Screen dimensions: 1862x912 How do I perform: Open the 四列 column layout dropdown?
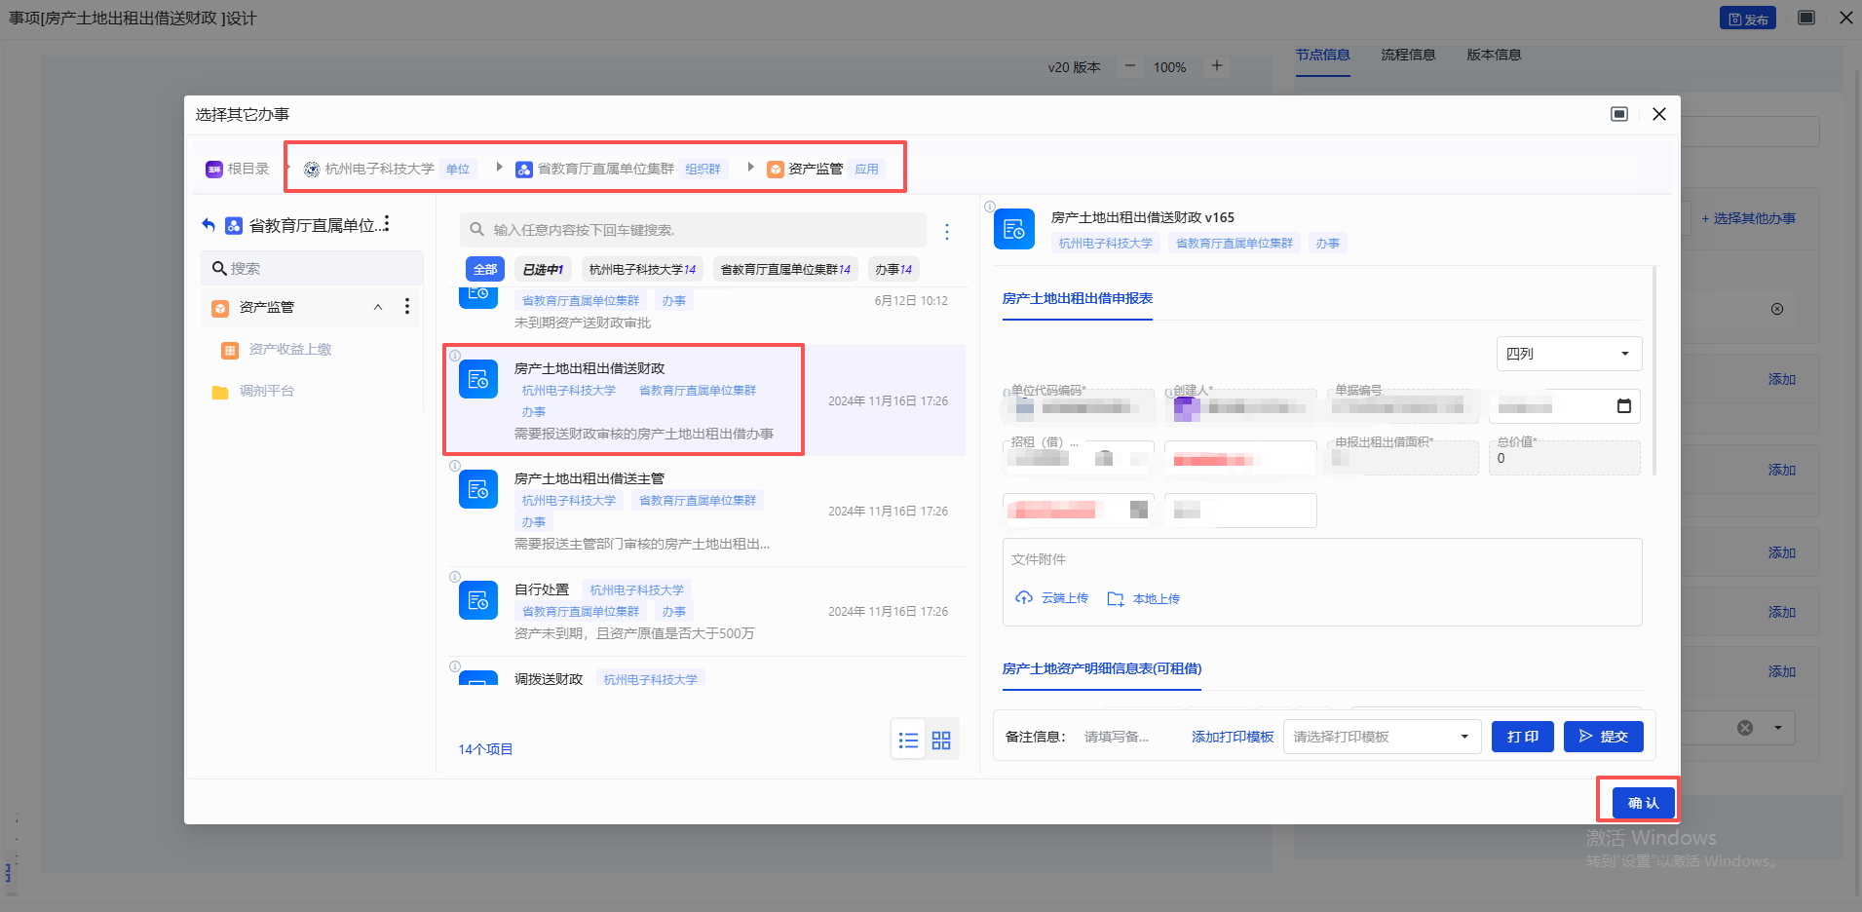(x=1568, y=354)
